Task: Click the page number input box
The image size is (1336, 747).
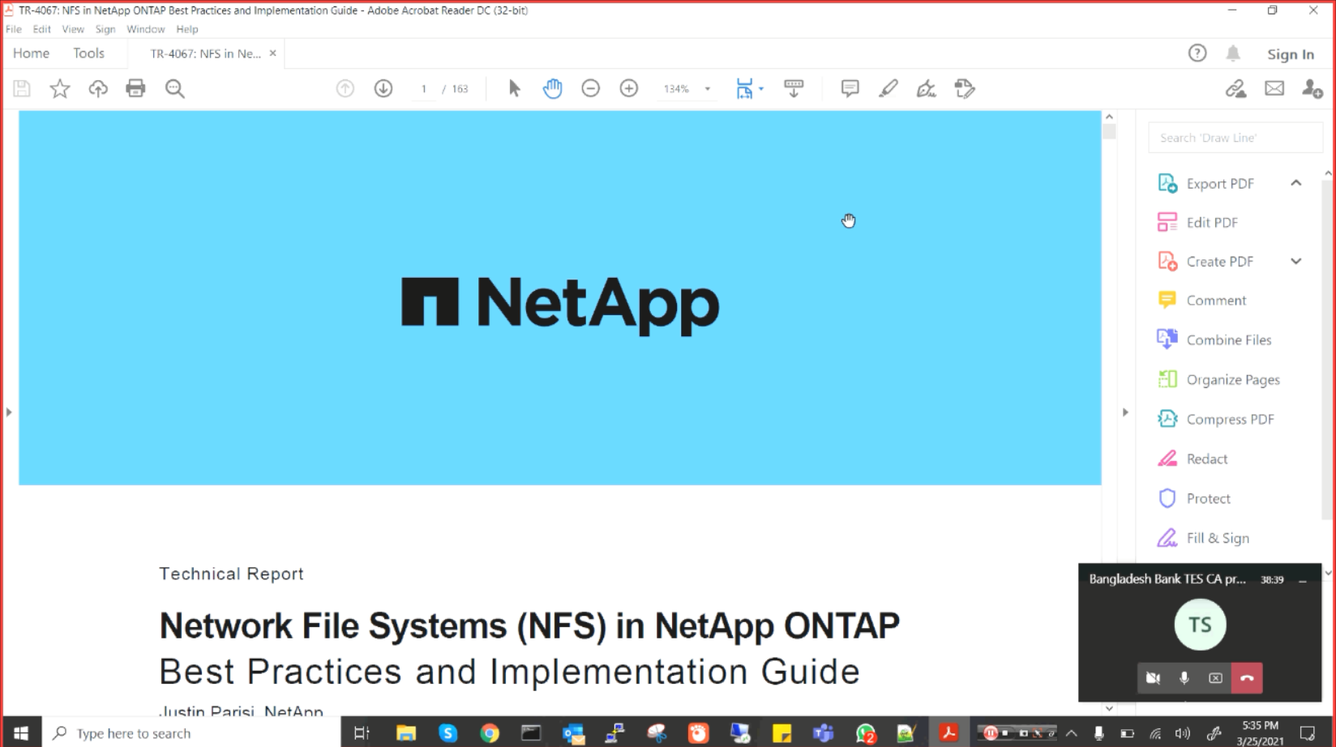Action: pyautogui.click(x=423, y=89)
